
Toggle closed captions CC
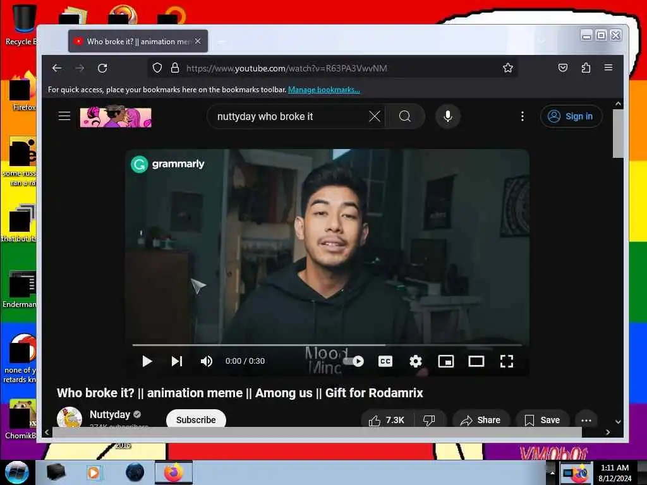tap(385, 361)
